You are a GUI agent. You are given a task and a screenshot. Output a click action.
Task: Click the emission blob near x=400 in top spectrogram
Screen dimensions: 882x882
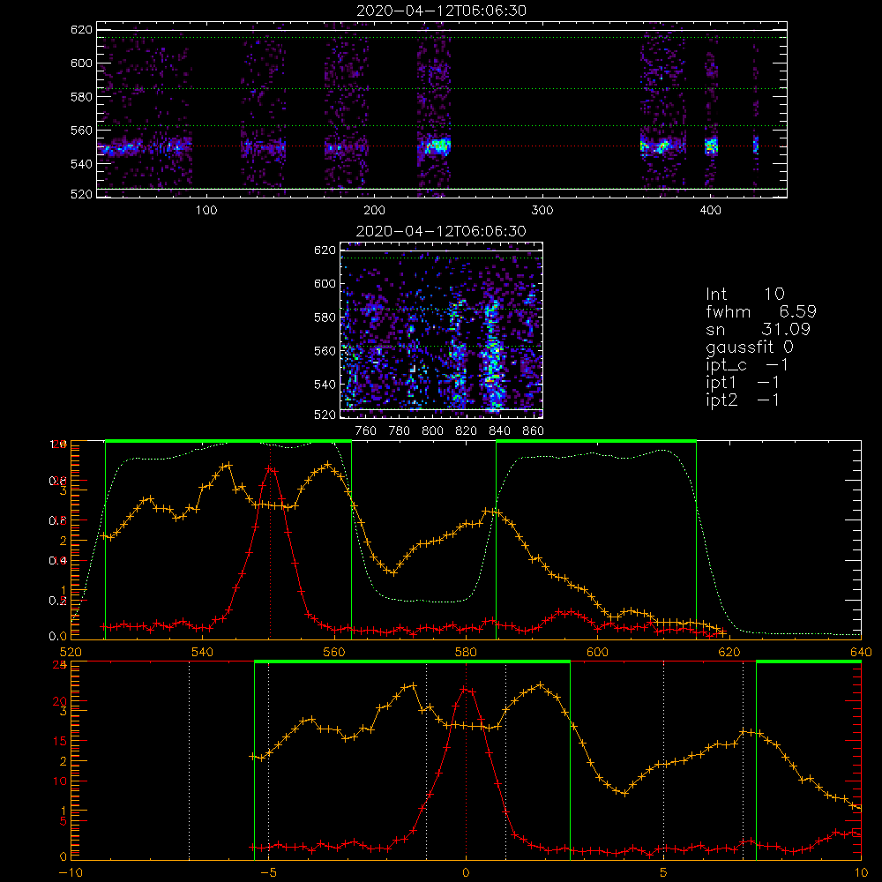[x=712, y=146]
